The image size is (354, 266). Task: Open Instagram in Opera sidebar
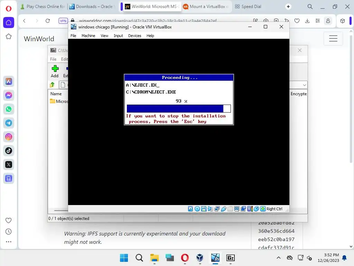coord(9,137)
